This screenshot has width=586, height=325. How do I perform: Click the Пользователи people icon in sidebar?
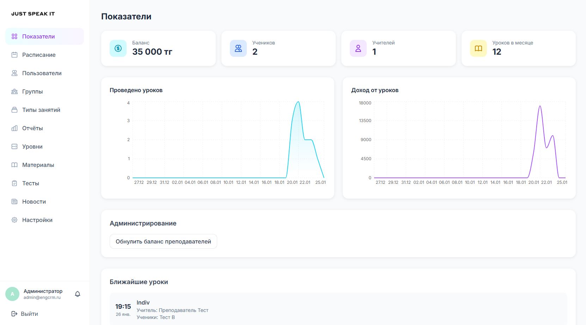(14, 73)
